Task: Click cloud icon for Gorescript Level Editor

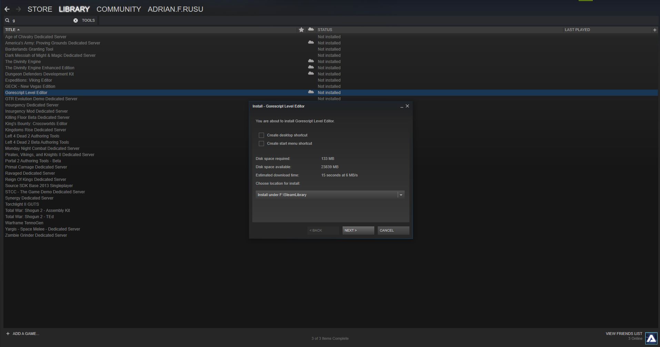Action: [311, 92]
